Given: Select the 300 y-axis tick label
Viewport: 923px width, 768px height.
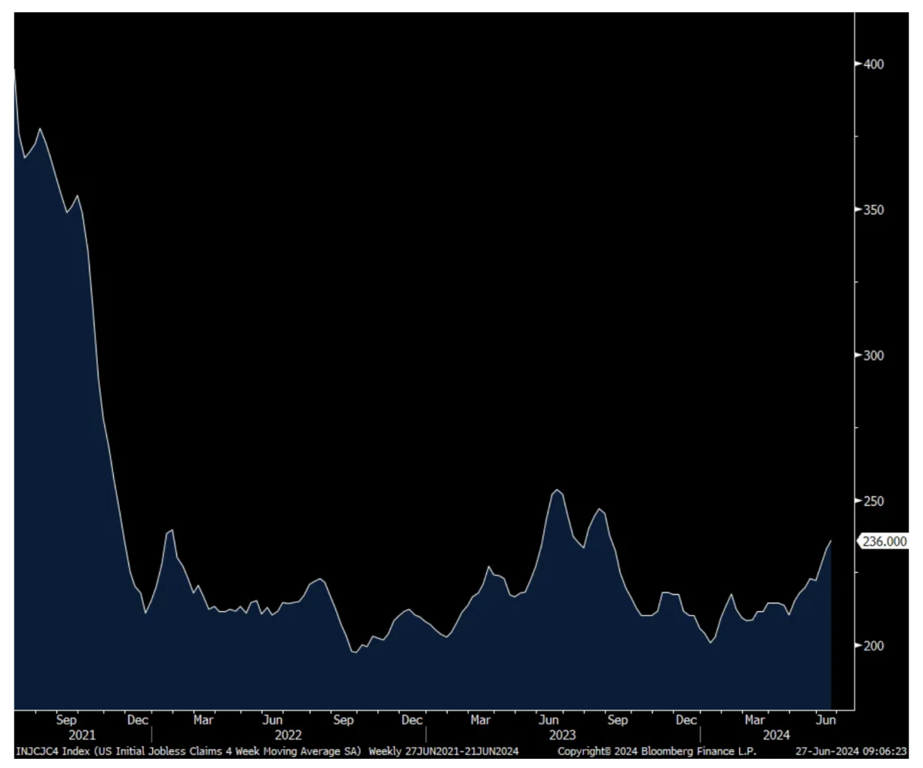Looking at the screenshot, I should [x=874, y=355].
